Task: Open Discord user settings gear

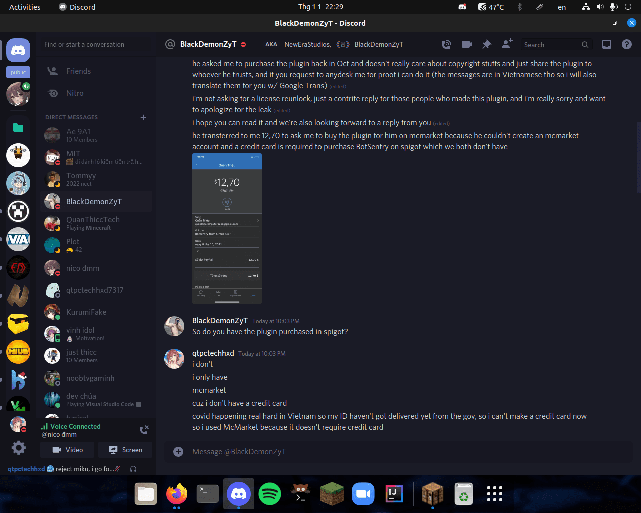Action: click(x=18, y=448)
